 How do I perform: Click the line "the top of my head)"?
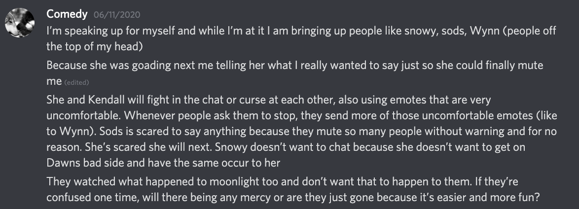pos(95,46)
